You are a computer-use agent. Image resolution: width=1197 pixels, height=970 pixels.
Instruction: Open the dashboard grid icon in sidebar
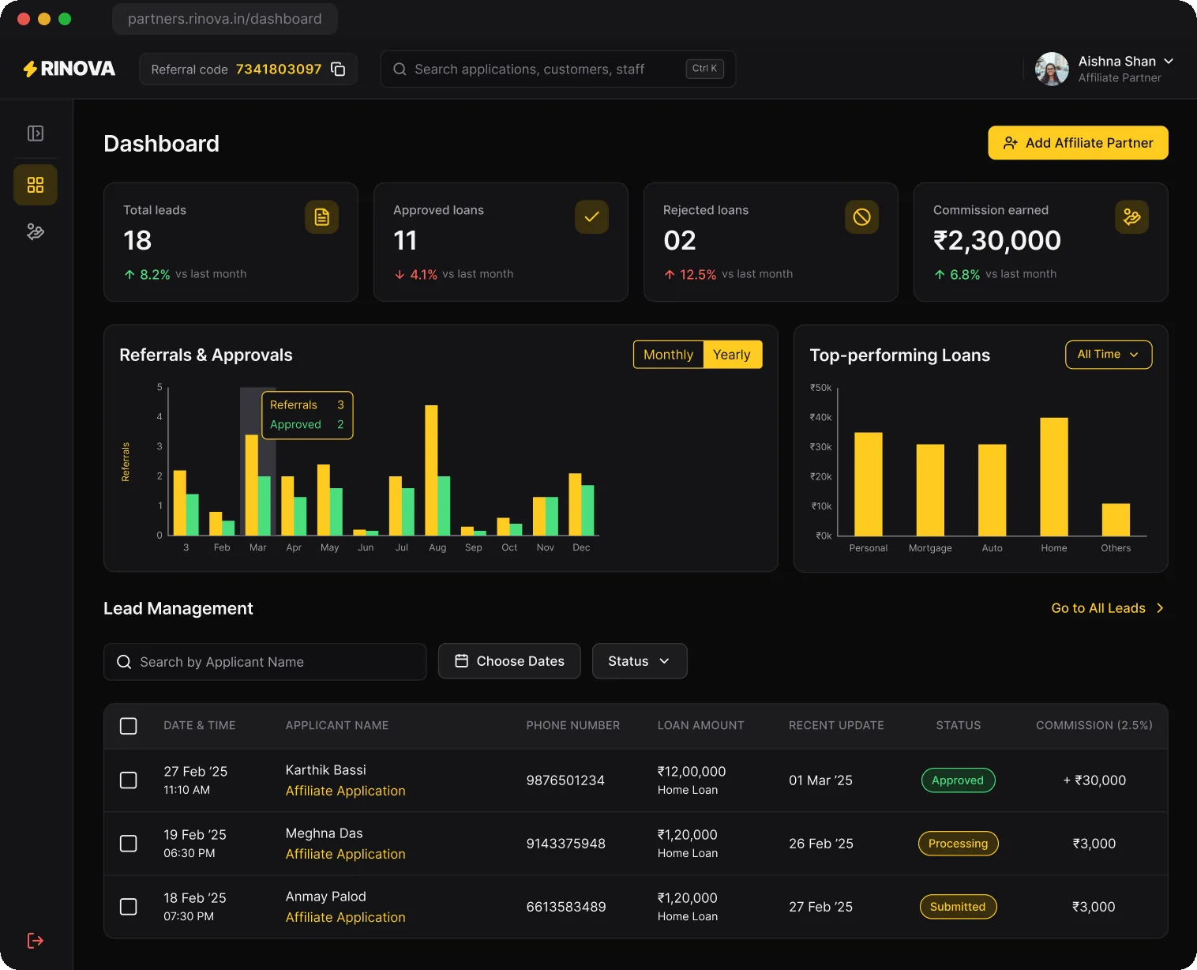(x=36, y=185)
